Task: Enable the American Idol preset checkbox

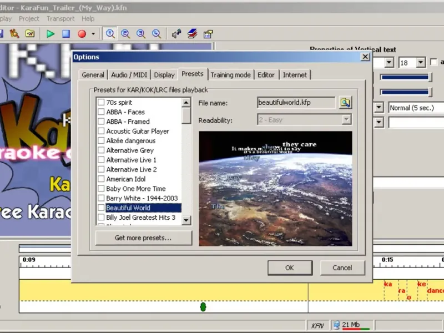Action: (101, 179)
